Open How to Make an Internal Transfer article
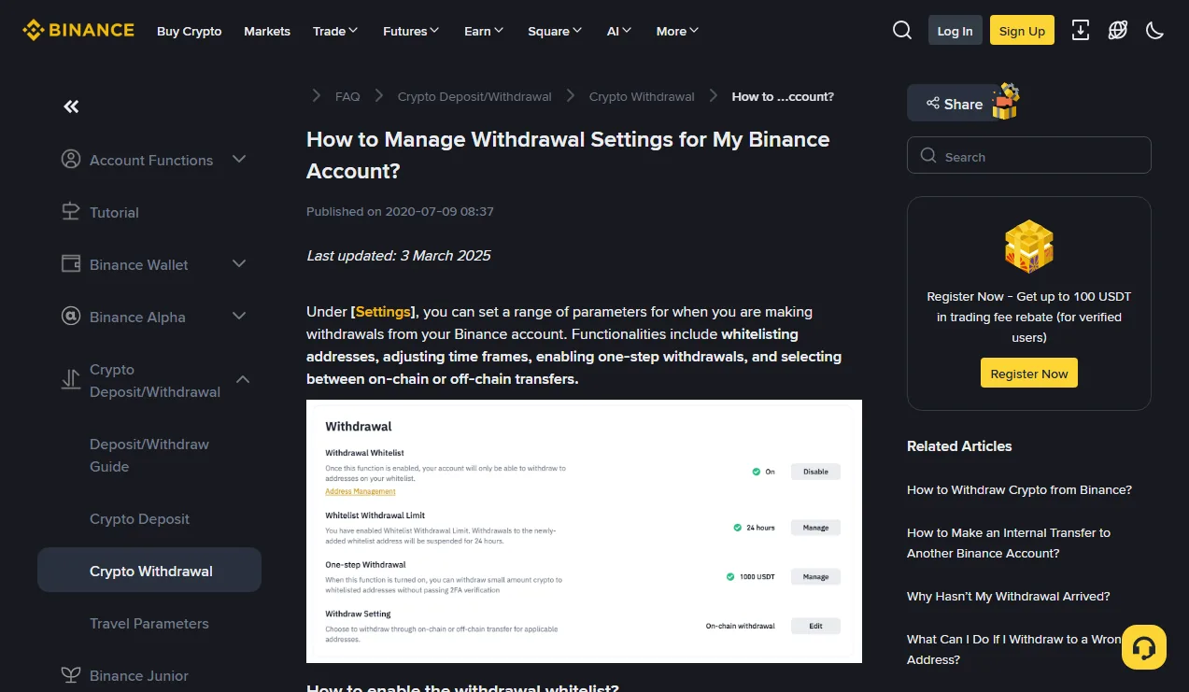Image resolution: width=1189 pixels, height=692 pixels. pyautogui.click(x=1009, y=543)
